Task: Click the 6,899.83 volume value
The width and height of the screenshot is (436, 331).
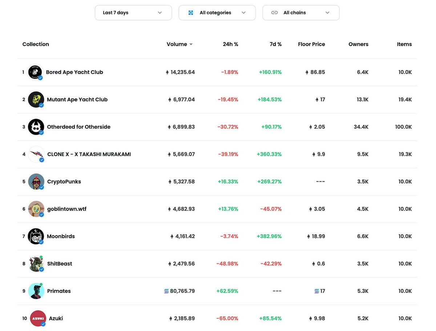Action: 183,127
